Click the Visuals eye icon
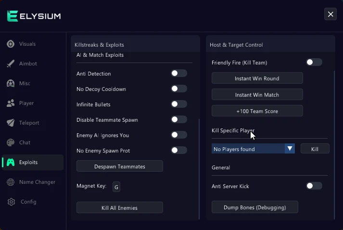Image resolution: width=343 pixels, height=230 pixels. pyautogui.click(x=11, y=44)
